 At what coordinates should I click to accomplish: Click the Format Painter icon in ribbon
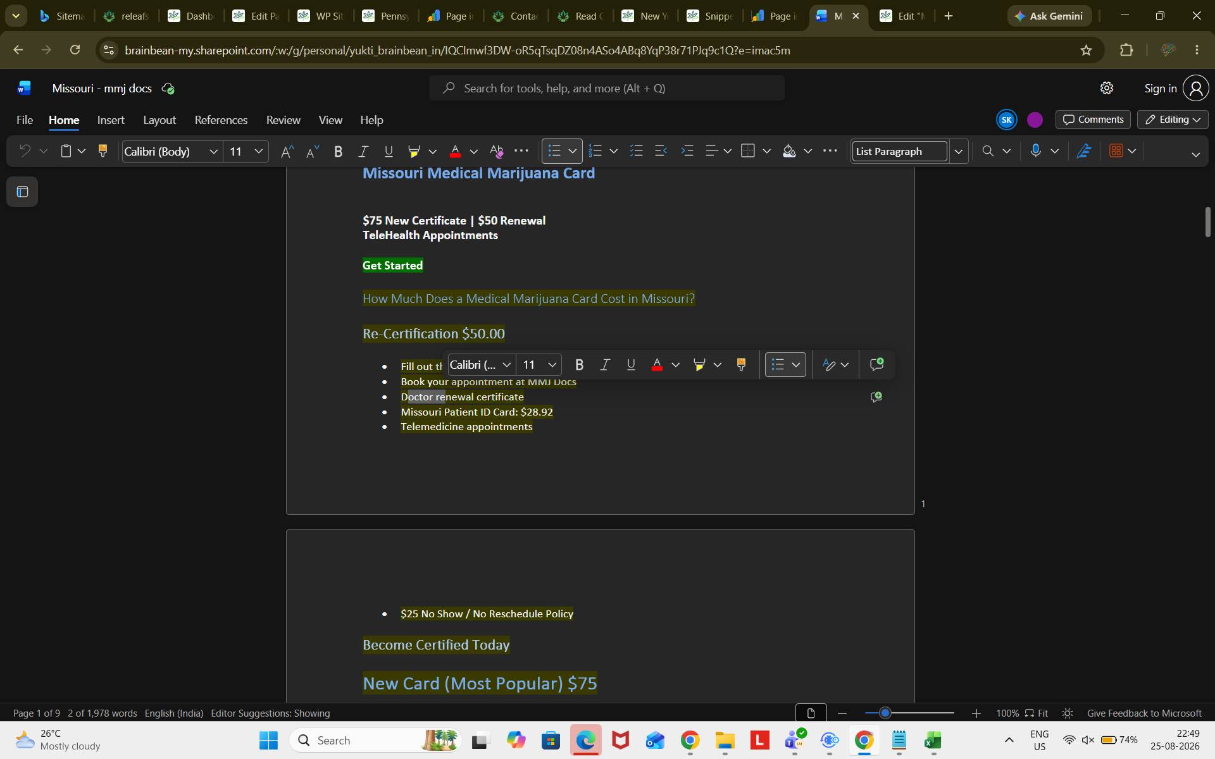click(103, 151)
